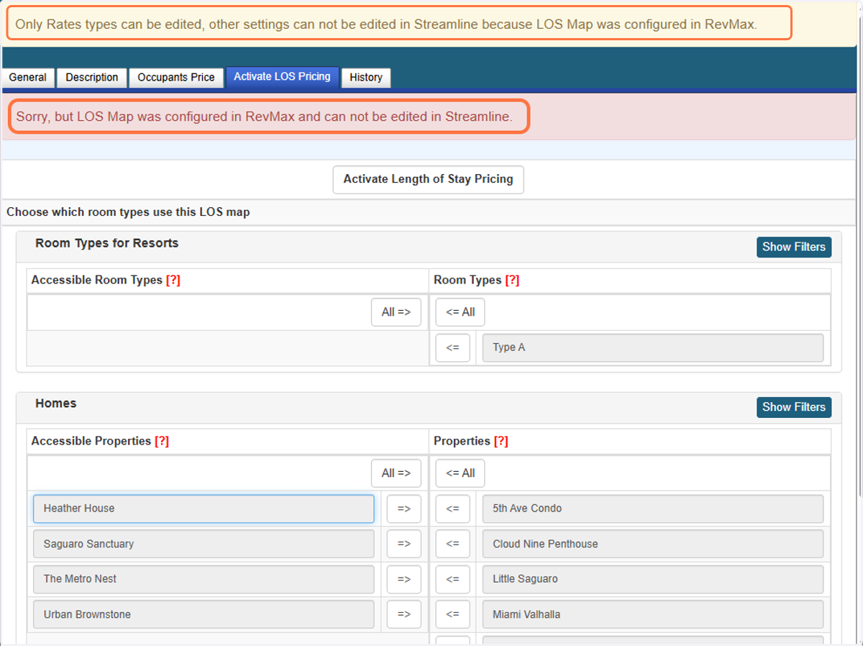Screen dimensions: 863x646
Task: Show Filters for Room Types for Resorts
Action: (794, 247)
